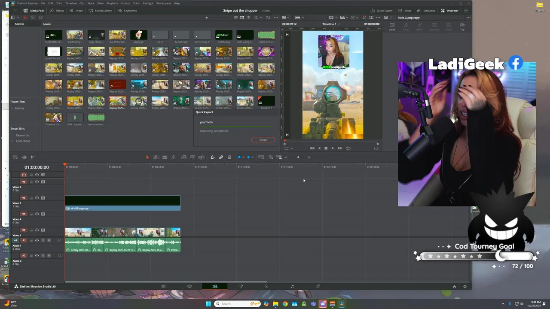Image resolution: width=550 pixels, height=309 pixels.
Task: Open the Timeline 1 name dropdown
Action: pyautogui.click(x=331, y=24)
